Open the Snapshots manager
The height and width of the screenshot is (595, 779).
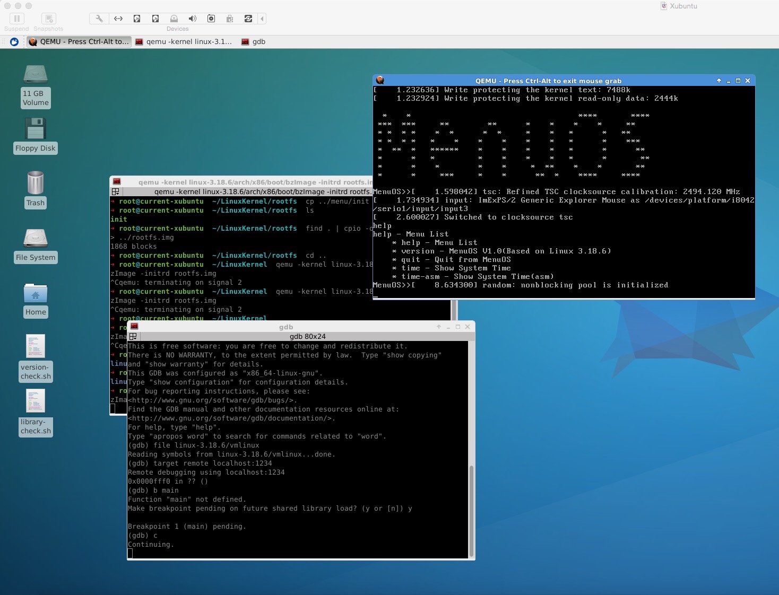(48, 19)
